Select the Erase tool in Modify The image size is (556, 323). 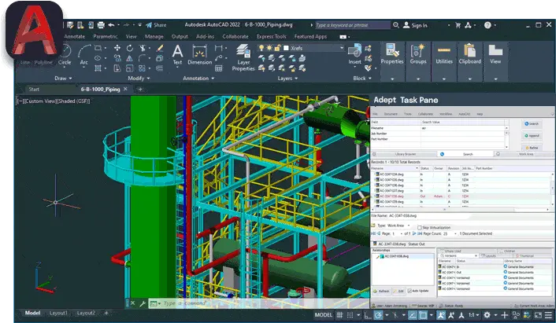pos(160,48)
